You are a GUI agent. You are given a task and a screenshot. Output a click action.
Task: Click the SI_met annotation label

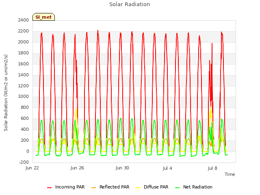coord(43,17)
